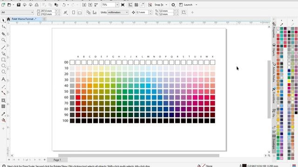The height and width of the screenshot is (167, 298).
Task: Toggle show rulers
Action: tap(130, 5)
